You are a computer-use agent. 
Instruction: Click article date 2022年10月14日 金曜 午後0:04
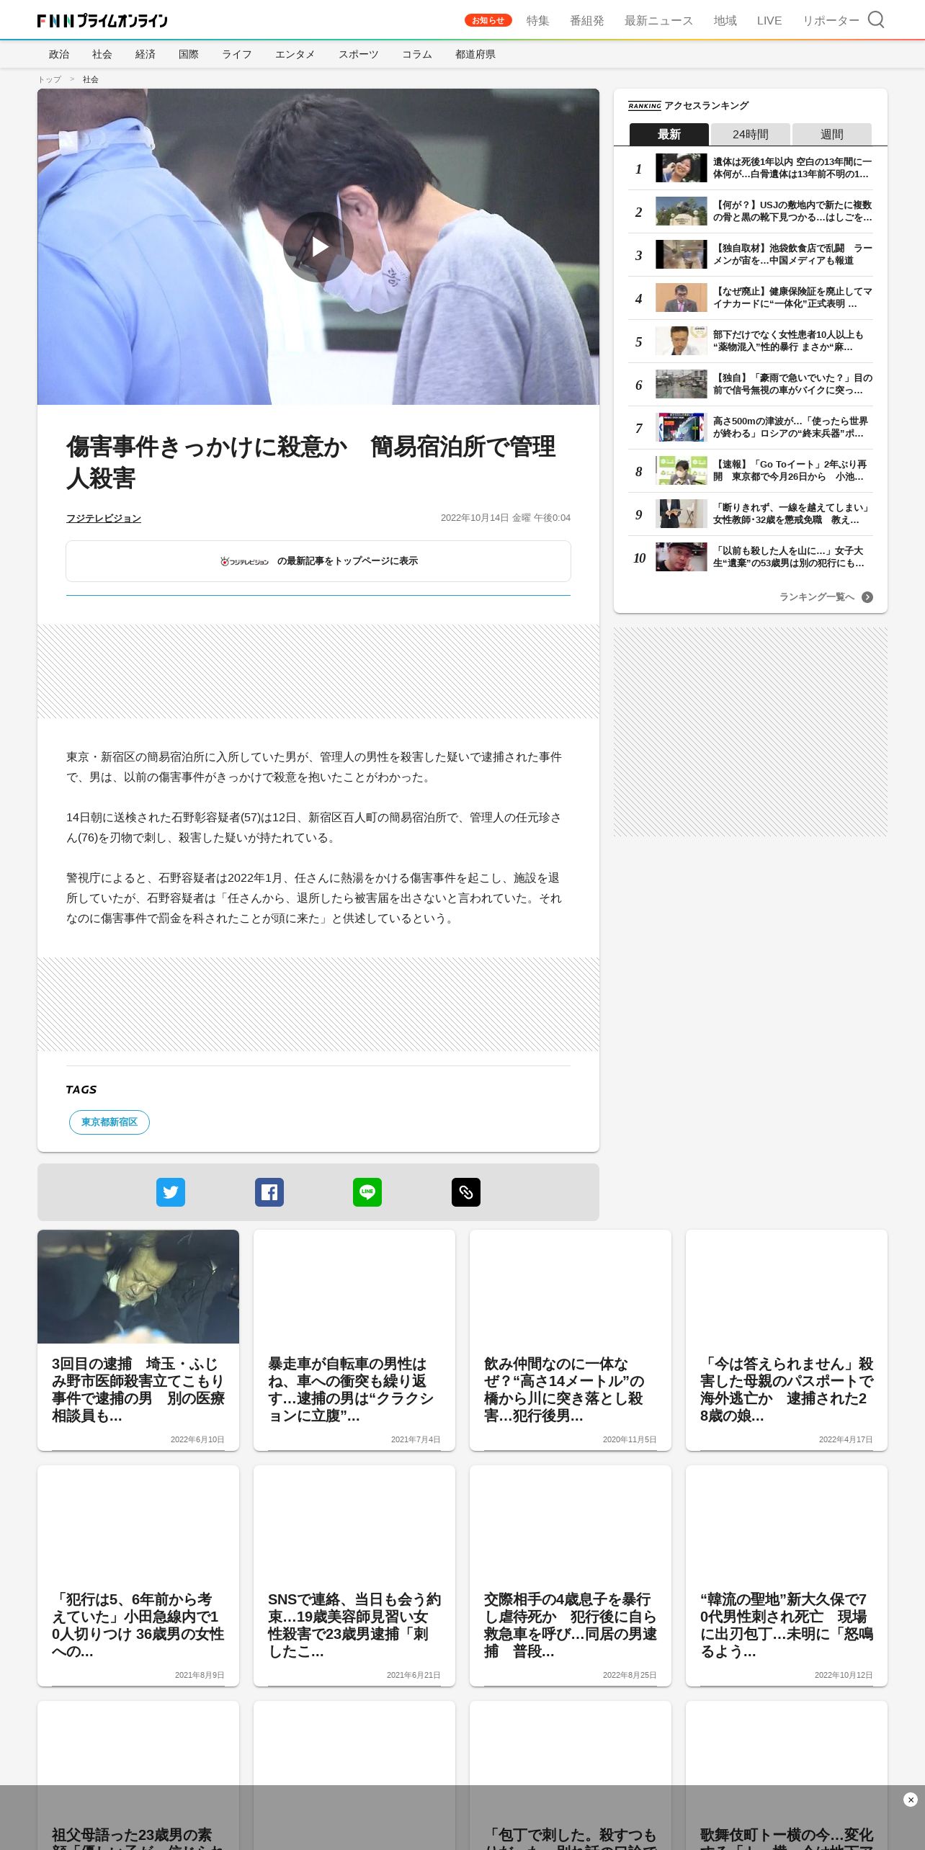click(506, 518)
